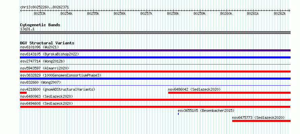Click the 80262k ruler tick label
Image resolution: width=300 pixels, height=134 pixels.
coord(280,13)
